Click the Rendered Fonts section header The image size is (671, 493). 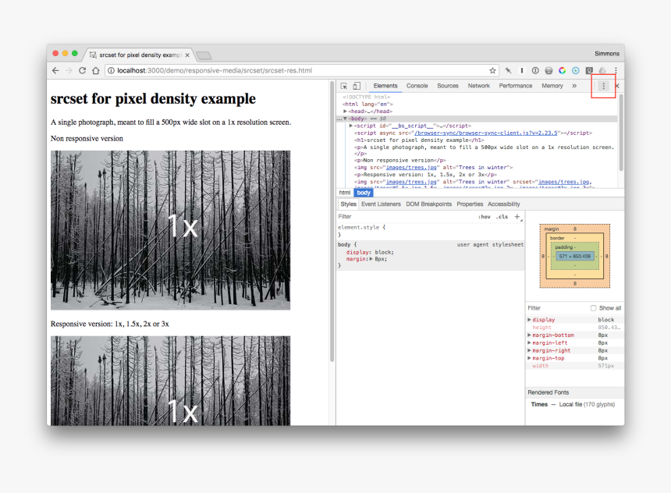click(575, 392)
